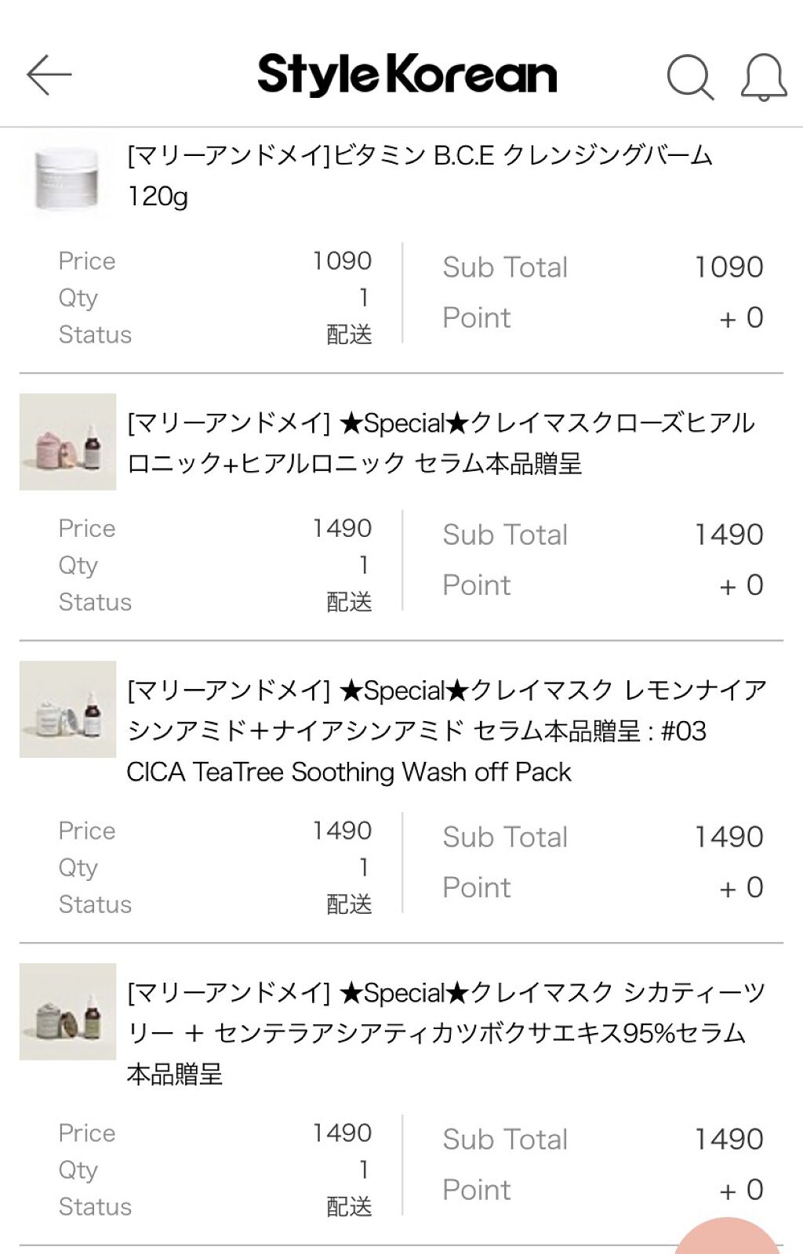803x1254 pixels.
Task: Tap the StyleKorean logo
Action: click(407, 75)
